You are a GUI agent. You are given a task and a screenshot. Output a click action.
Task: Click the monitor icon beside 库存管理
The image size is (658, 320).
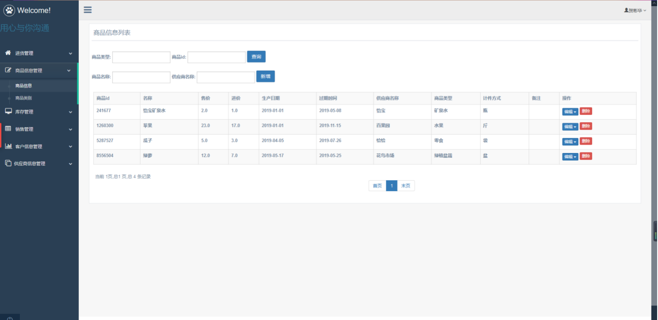coord(8,111)
